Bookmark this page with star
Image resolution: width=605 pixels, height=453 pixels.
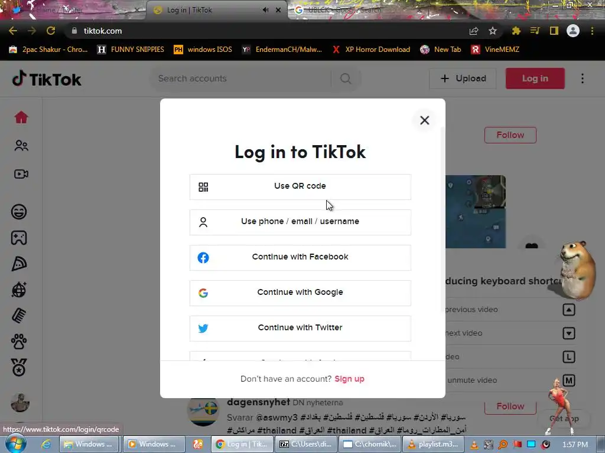pyautogui.click(x=492, y=31)
